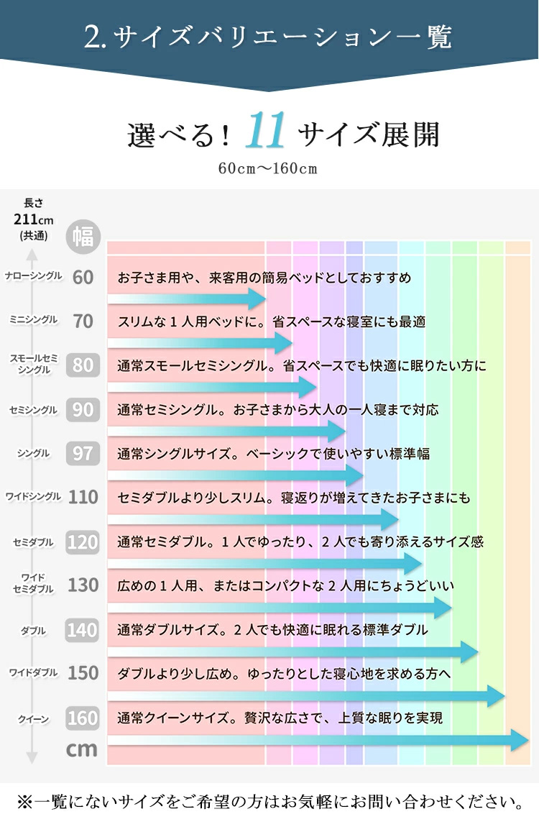Click the 160 queen-size badge
The image size is (539, 827).
coord(83,718)
